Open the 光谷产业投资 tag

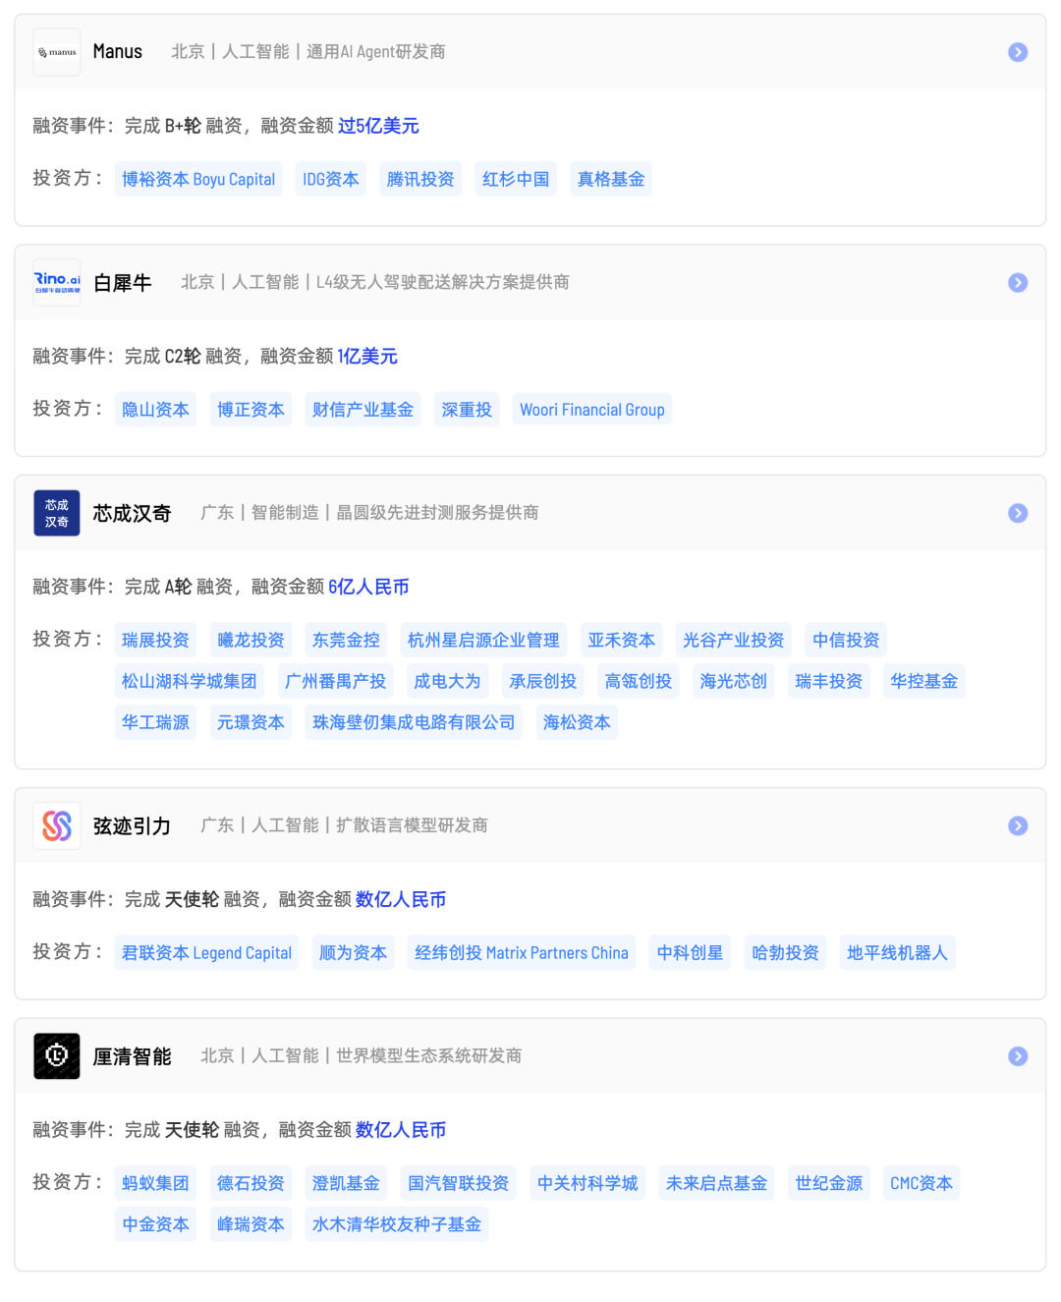point(733,641)
